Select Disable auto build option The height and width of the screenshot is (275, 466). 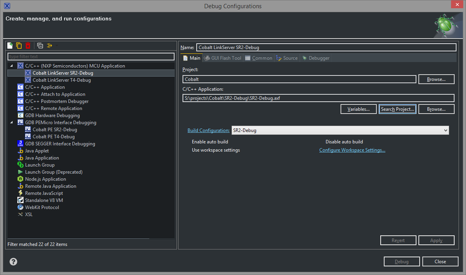coord(344,142)
